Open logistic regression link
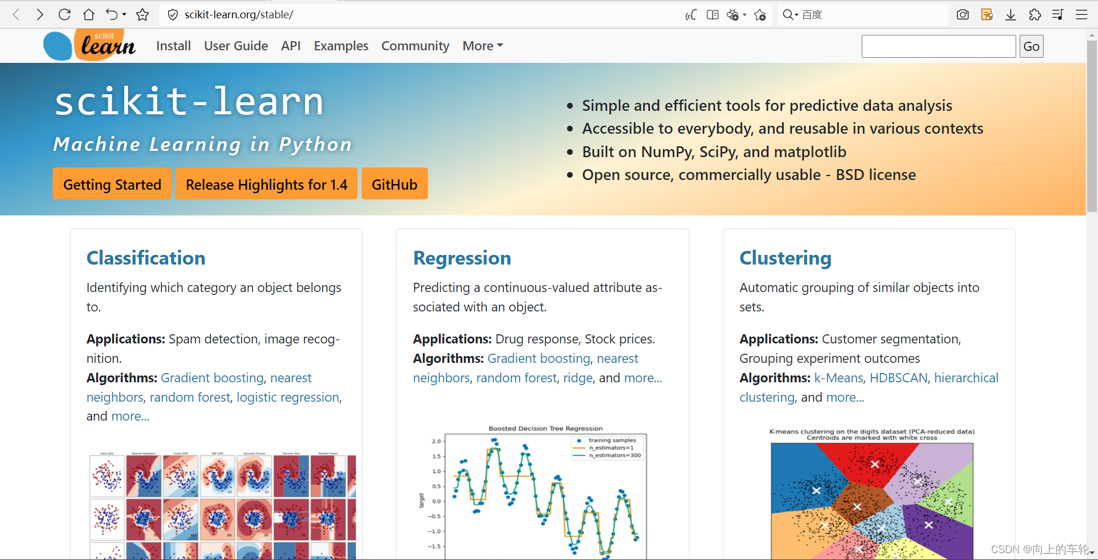This screenshot has width=1098, height=560. [x=288, y=397]
